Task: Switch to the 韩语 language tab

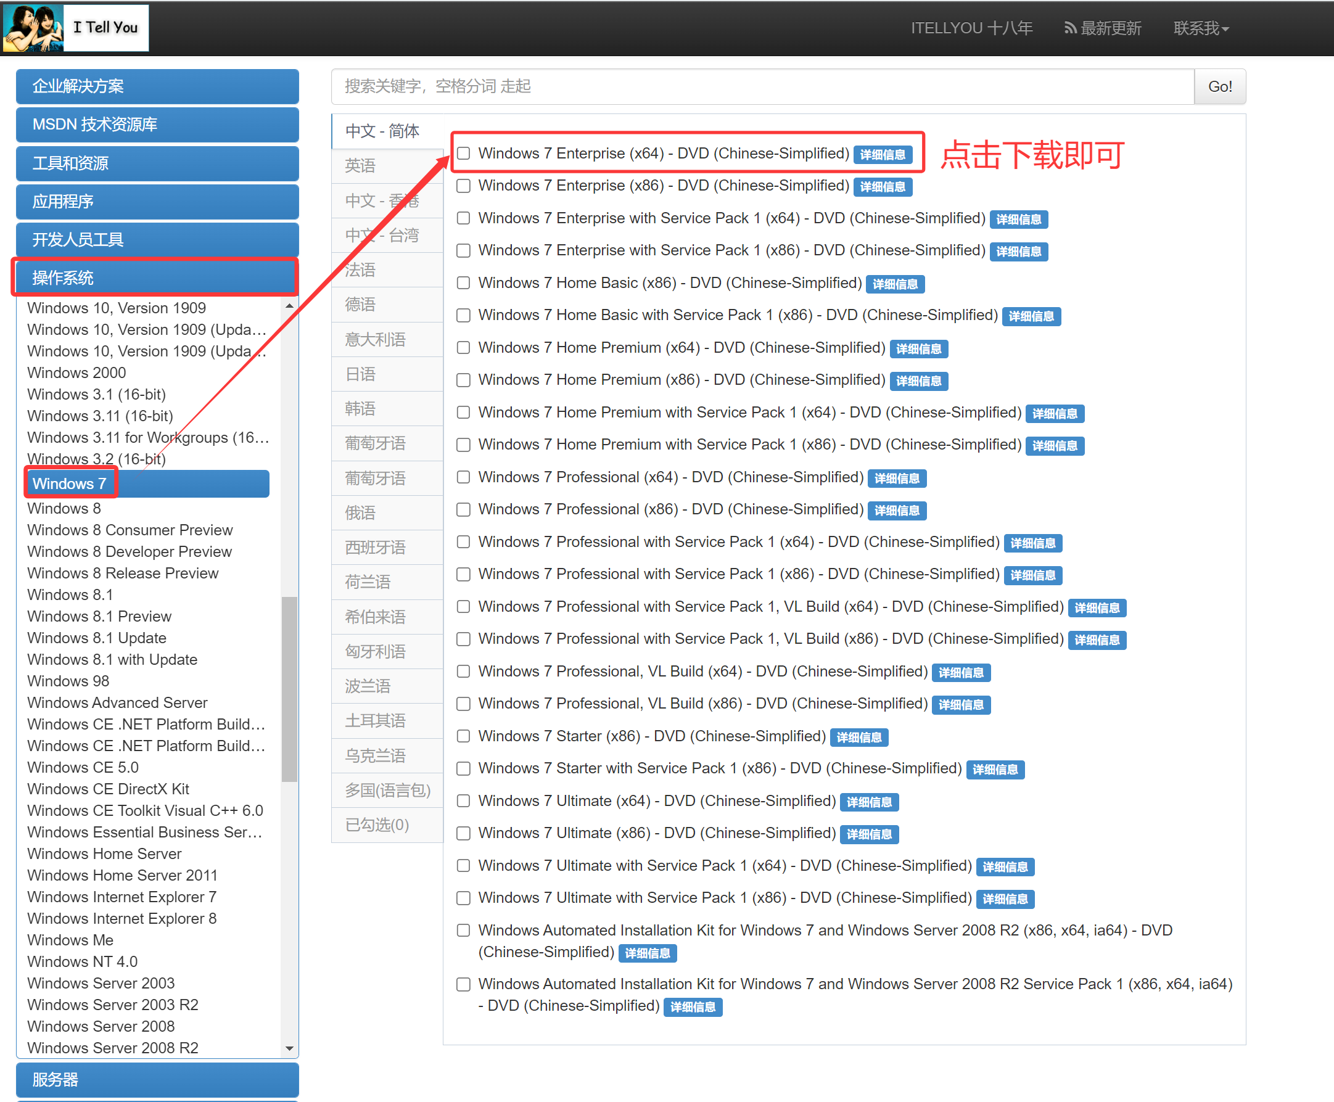Action: pyautogui.click(x=387, y=409)
